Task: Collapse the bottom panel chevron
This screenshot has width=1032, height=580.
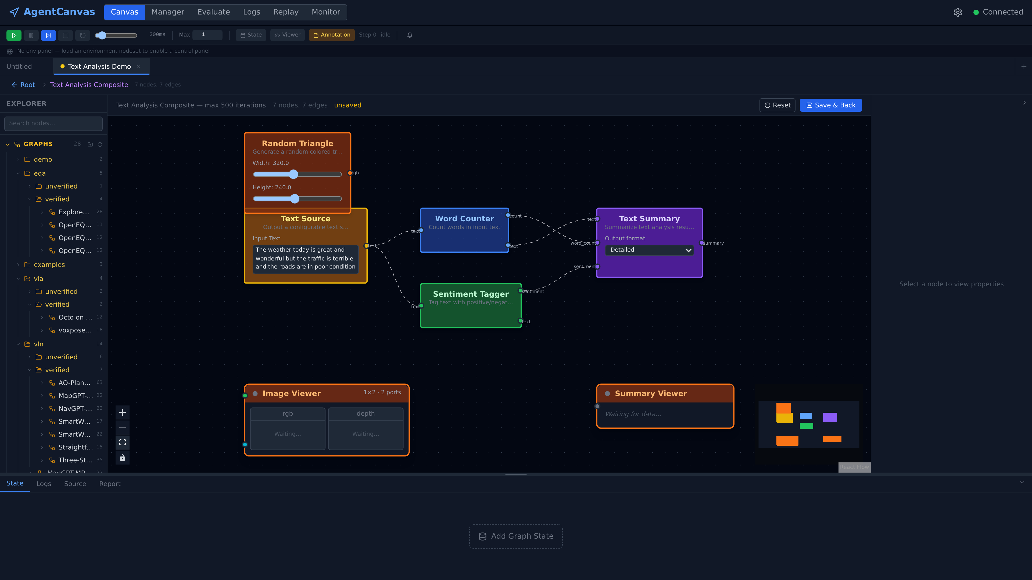Action: (1022, 482)
